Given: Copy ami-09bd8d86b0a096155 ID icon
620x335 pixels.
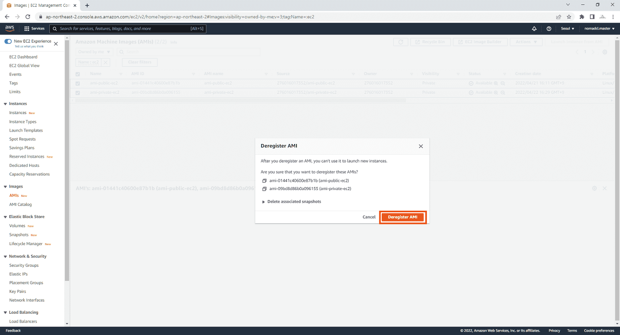Looking at the screenshot, I should tap(264, 189).
